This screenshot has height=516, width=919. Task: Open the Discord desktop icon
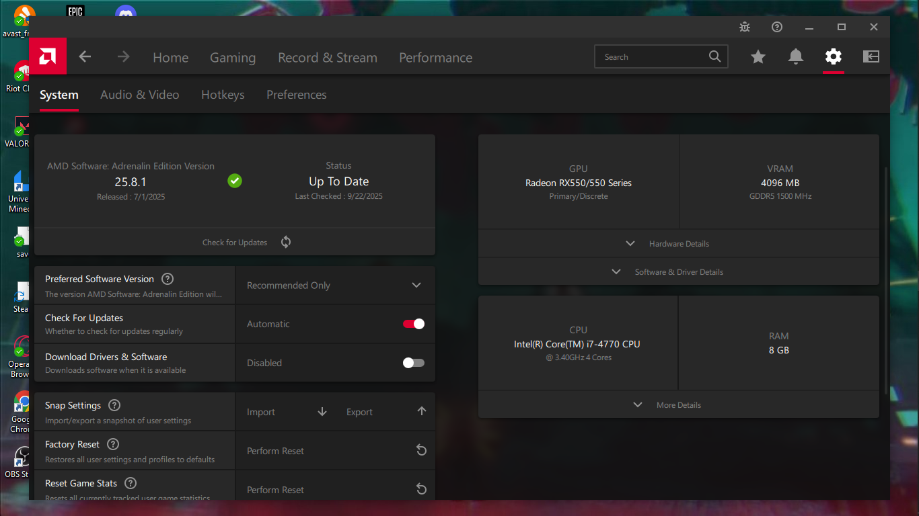pyautogui.click(x=125, y=11)
